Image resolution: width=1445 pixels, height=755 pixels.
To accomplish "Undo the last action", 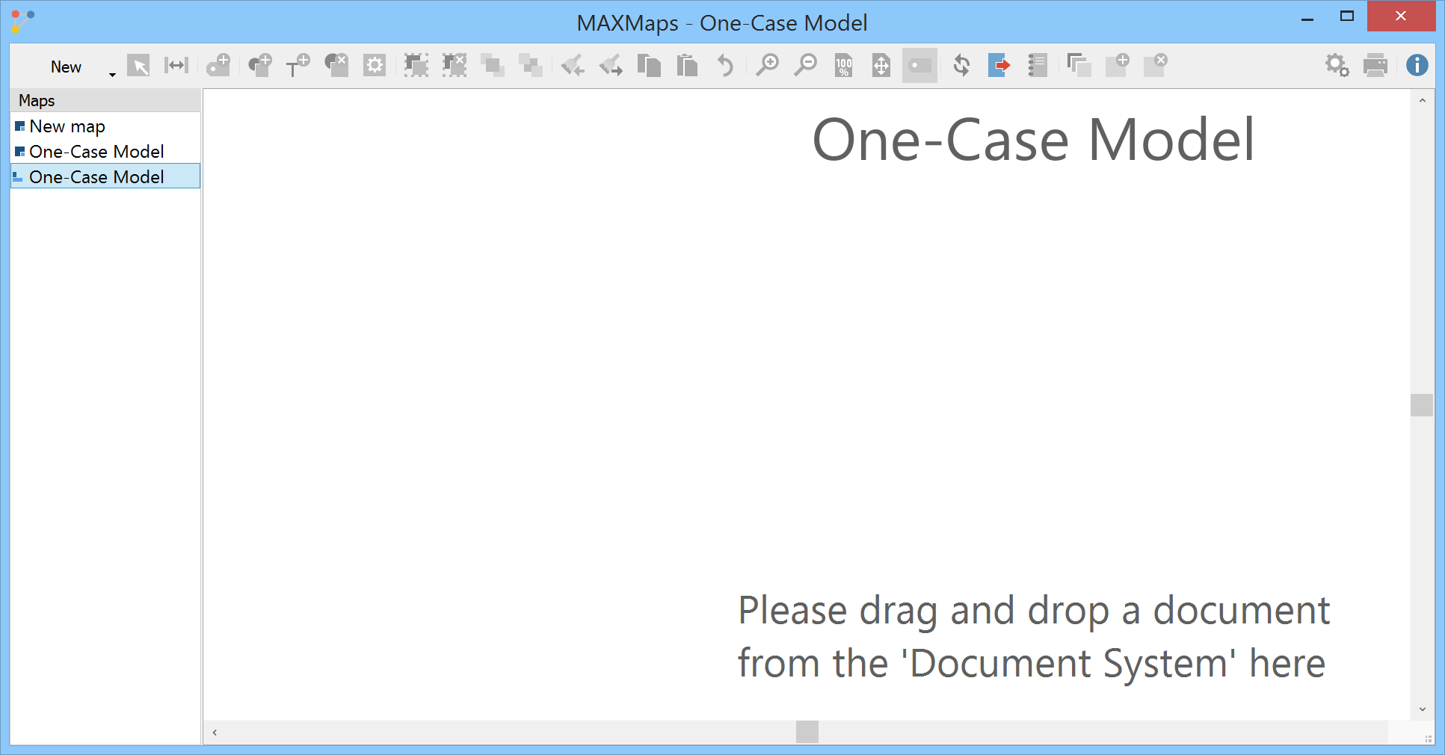I will click(x=725, y=66).
